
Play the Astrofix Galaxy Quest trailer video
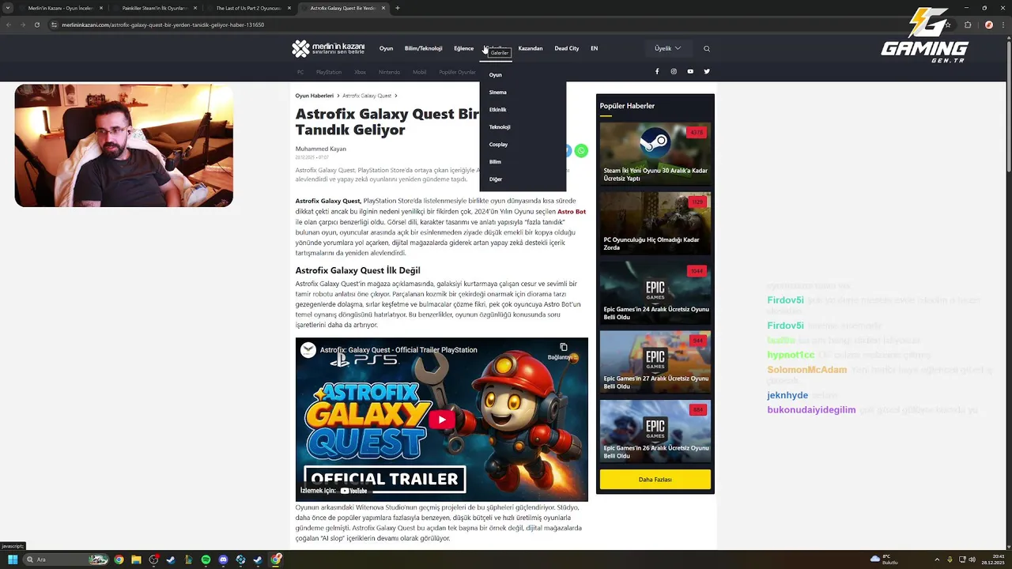(x=441, y=420)
